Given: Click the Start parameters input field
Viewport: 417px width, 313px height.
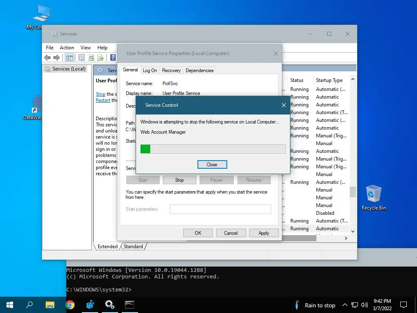Looking at the screenshot, I should tap(220, 209).
